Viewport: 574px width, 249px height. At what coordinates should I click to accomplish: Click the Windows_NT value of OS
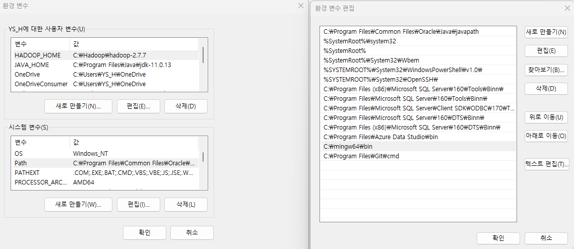[90, 153]
